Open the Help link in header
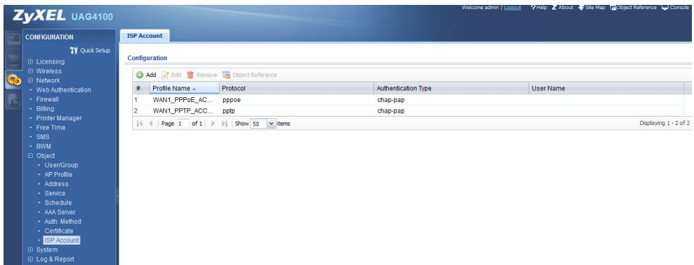Screen dimensions: 694x265 pyautogui.click(x=539, y=8)
